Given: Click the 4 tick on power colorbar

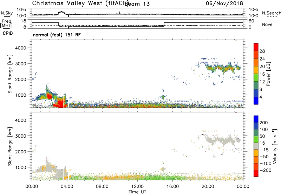Looking at the screenshot, I should (x=261, y=97).
